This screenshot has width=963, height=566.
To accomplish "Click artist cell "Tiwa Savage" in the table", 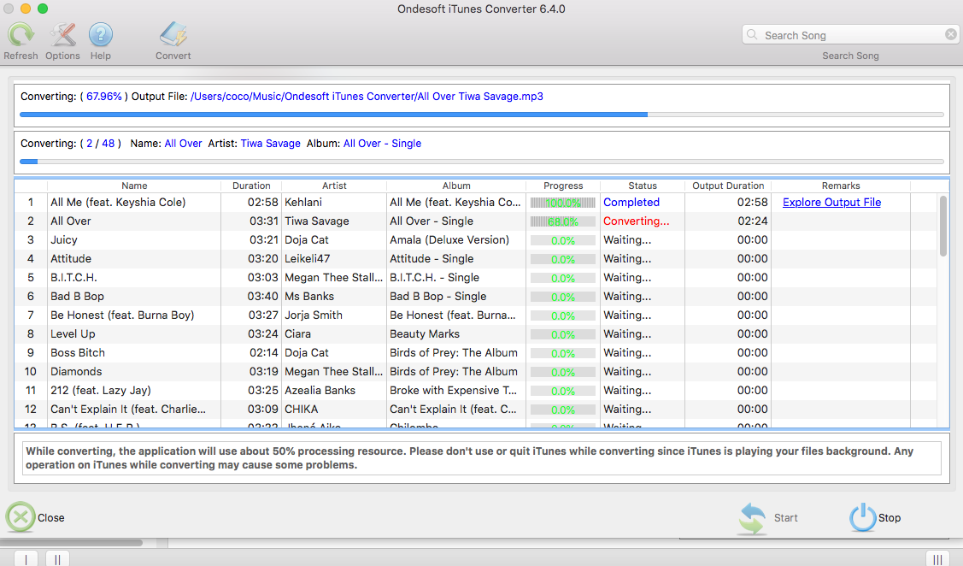I will pyautogui.click(x=317, y=221).
